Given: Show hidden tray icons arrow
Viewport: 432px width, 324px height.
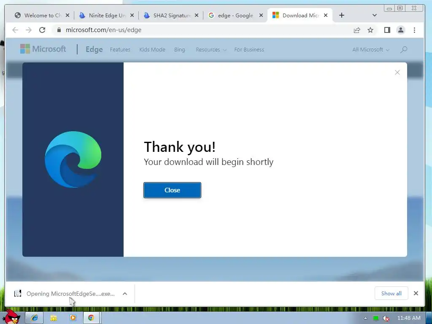Looking at the screenshot, I should click(x=365, y=318).
